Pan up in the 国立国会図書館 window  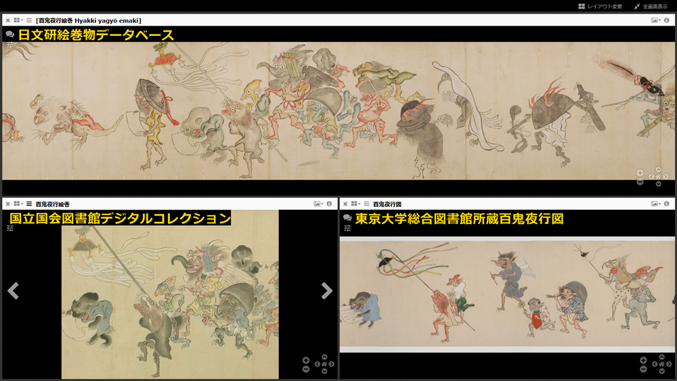pos(324,357)
